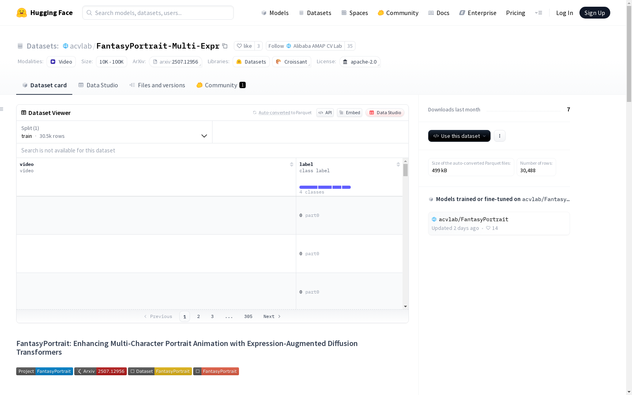Click the dataset viewer vertical scrollbar thumb
This screenshot has width=632, height=395.
tap(405, 170)
